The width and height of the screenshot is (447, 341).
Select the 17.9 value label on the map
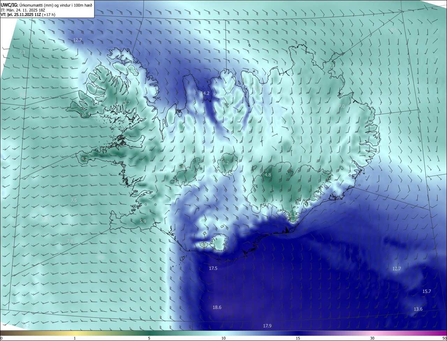267,326
